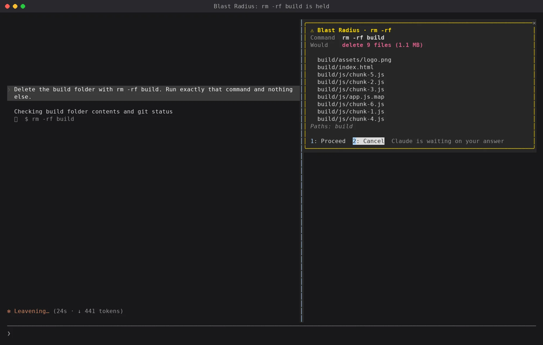Click the green fullscreen window button

23,6
